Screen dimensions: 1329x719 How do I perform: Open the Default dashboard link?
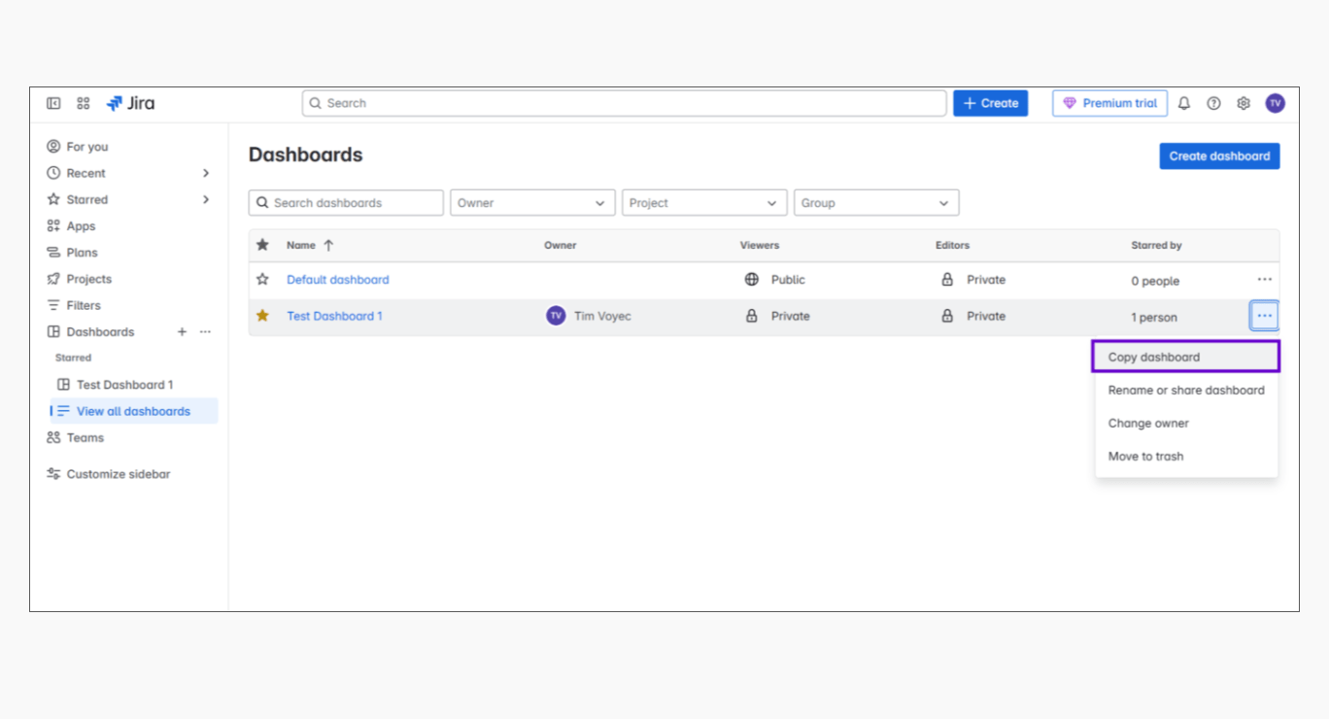(337, 280)
